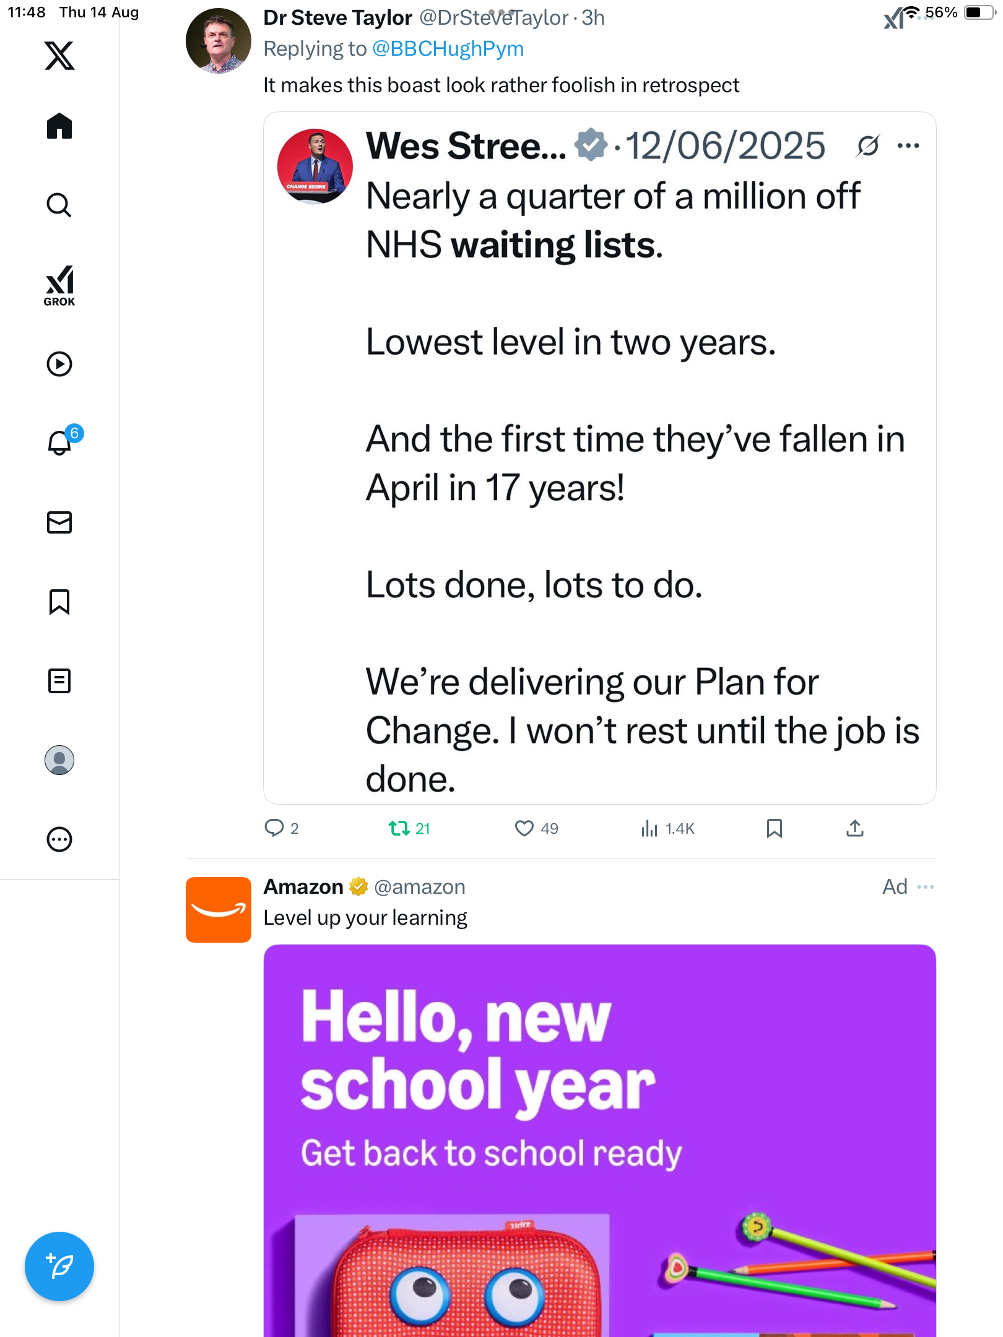Viewport: 1003px width, 1337px height.
Task: Expand the sidebar More menu
Action: point(59,839)
